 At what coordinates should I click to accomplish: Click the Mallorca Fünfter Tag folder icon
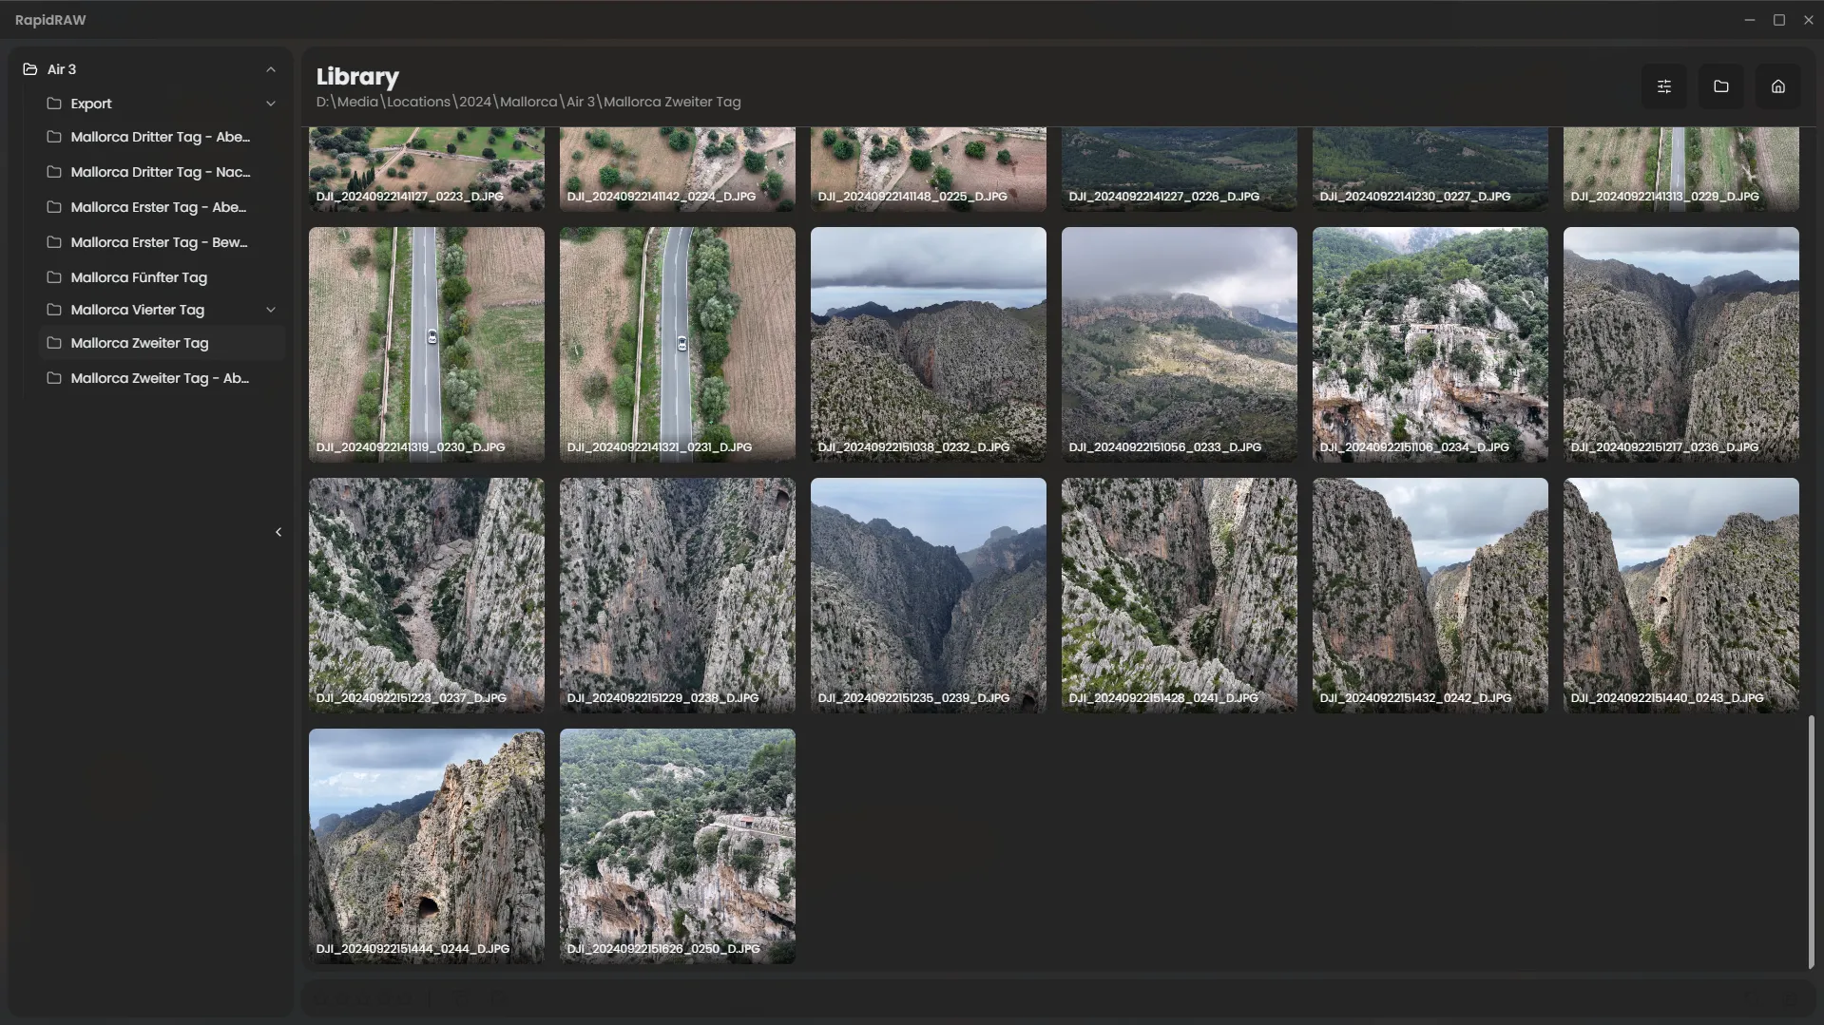[x=54, y=277]
